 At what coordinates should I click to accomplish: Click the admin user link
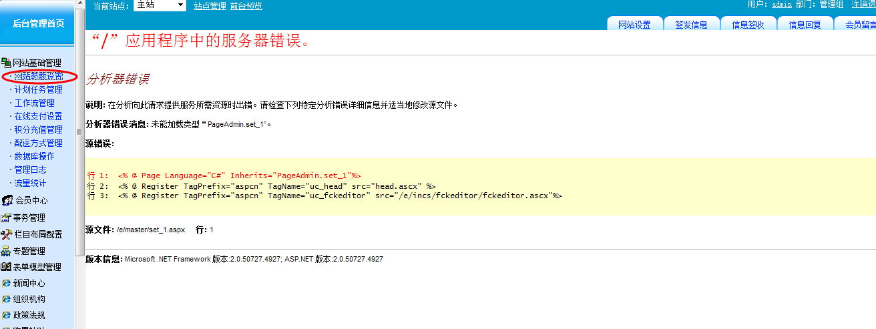(x=781, y=5)
